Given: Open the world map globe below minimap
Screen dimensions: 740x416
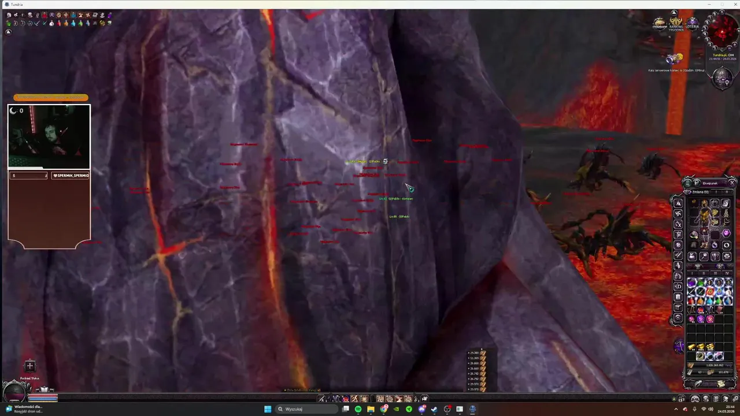Looking at the screenshot, I should (x=723, y=78).
